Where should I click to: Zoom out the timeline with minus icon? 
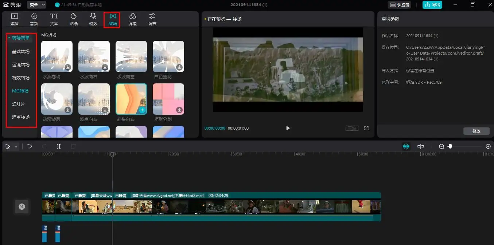click(442, 146)
